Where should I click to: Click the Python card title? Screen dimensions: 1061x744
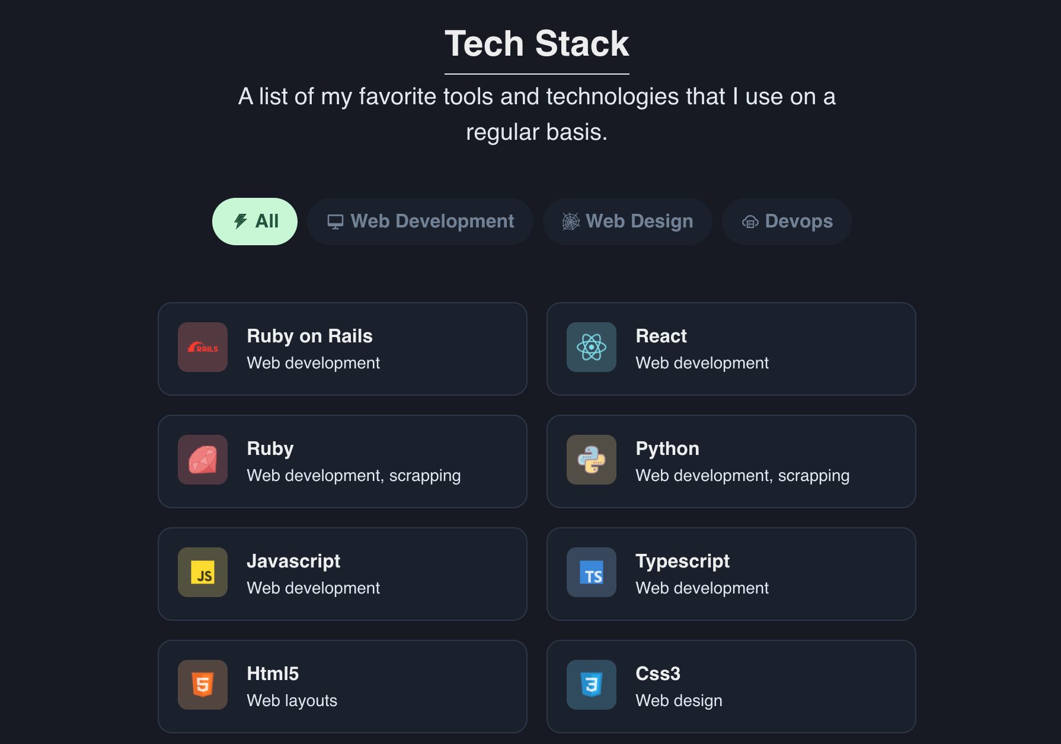coord(667,448)
